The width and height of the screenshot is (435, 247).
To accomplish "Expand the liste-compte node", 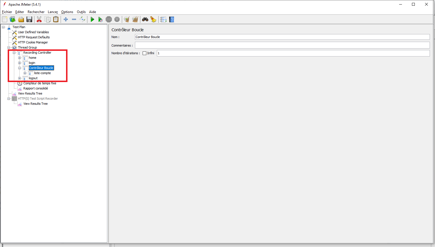I will tap(25, 73).
